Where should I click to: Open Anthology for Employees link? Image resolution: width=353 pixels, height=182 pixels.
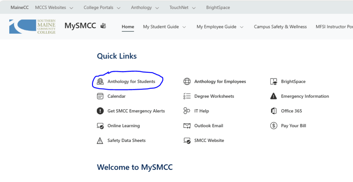click(x=220, y=82)
